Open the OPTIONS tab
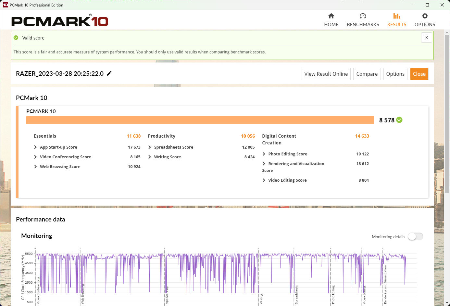 425,20
